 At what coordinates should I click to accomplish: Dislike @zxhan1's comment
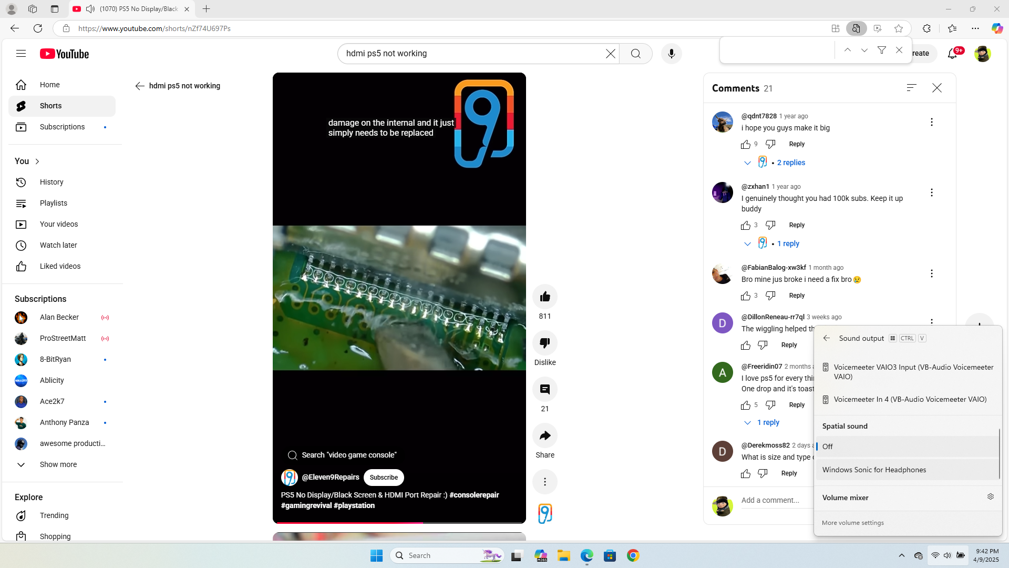click(770, 225)
